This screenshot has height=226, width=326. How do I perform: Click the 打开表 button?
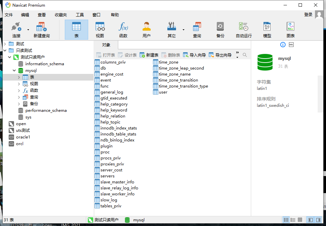(106, 55)
